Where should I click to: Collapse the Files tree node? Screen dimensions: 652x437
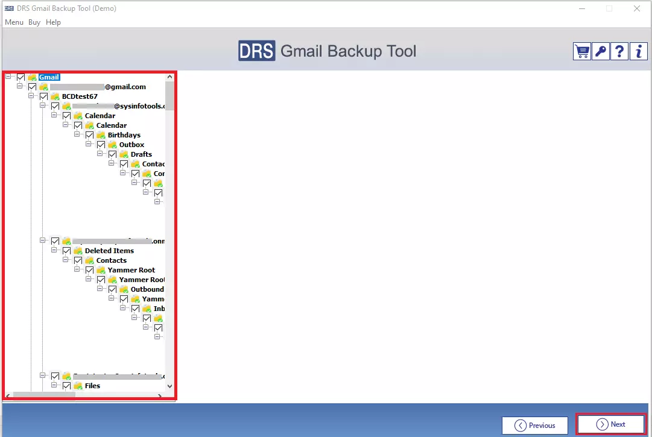[x=54, y=385]
